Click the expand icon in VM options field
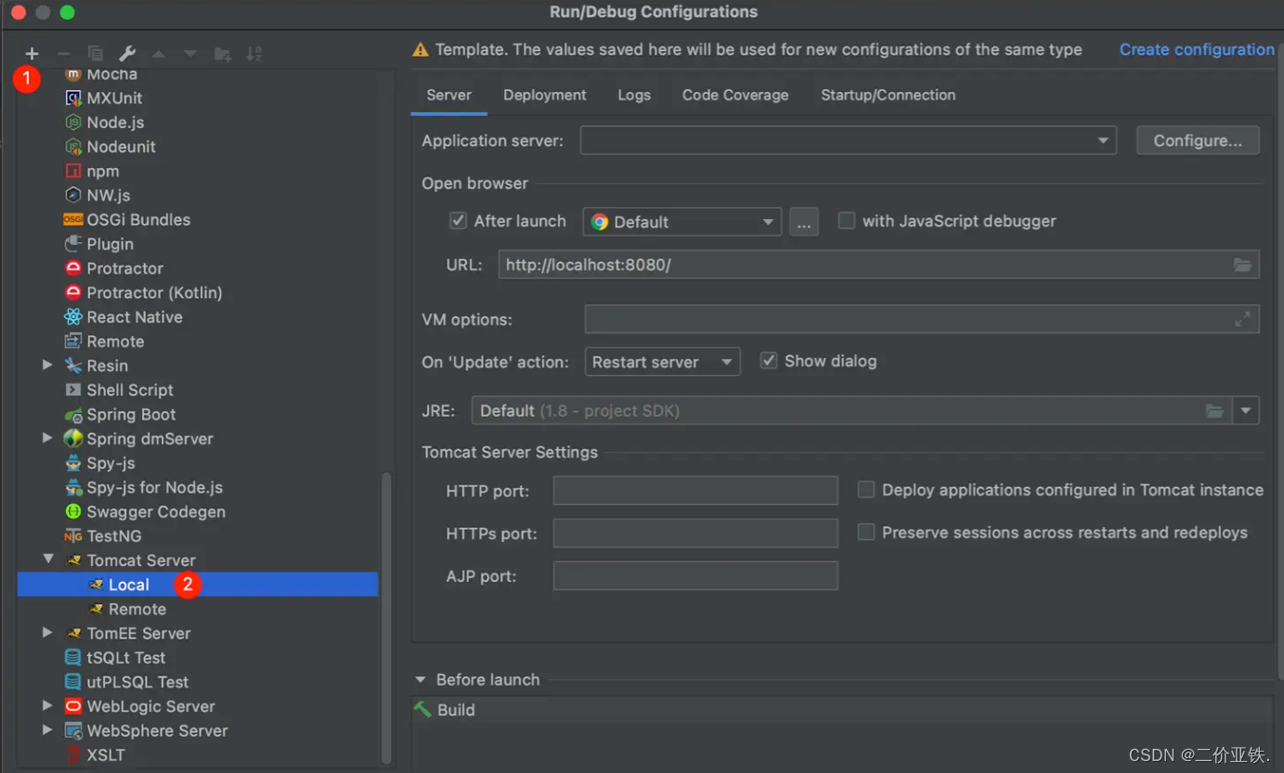Viewport: 1284px width, 773px height. 1242,319
